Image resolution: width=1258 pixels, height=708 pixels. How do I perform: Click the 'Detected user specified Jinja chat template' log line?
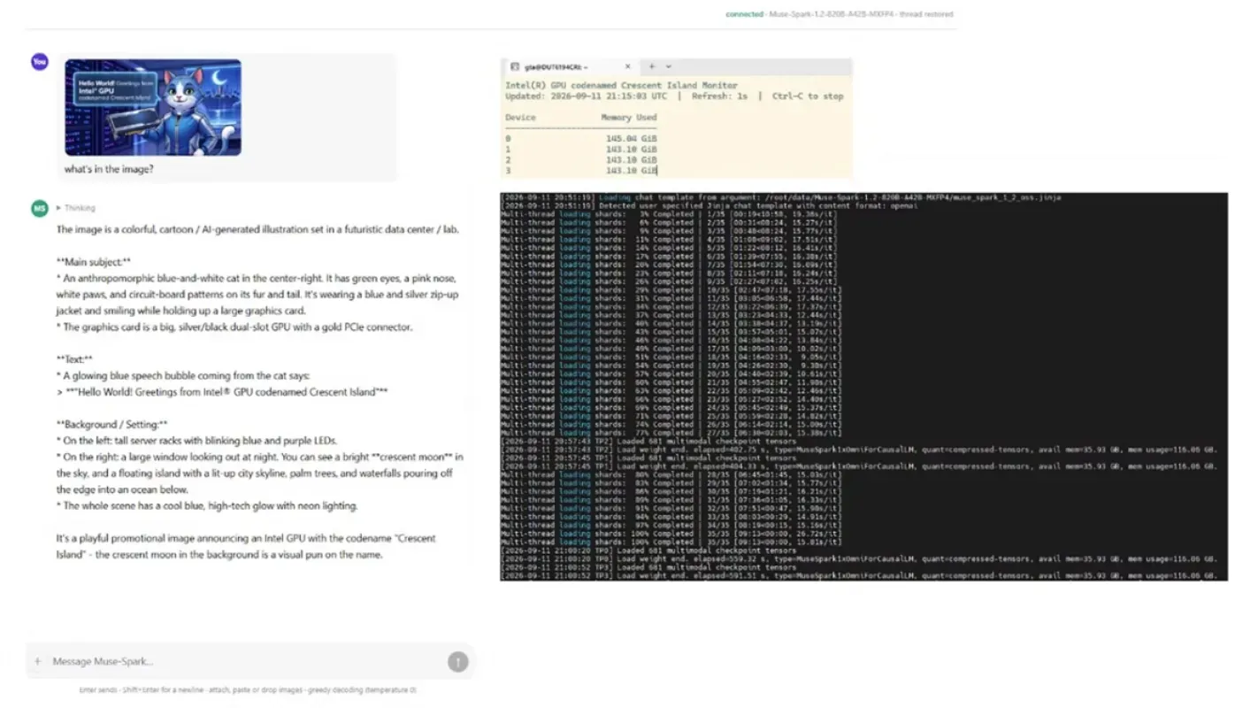click(x=709, y=206)
